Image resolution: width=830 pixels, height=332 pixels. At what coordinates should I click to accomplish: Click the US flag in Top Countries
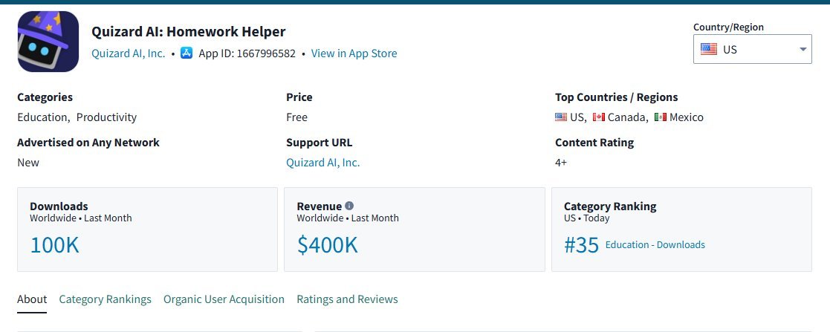[x=561, y=117]
